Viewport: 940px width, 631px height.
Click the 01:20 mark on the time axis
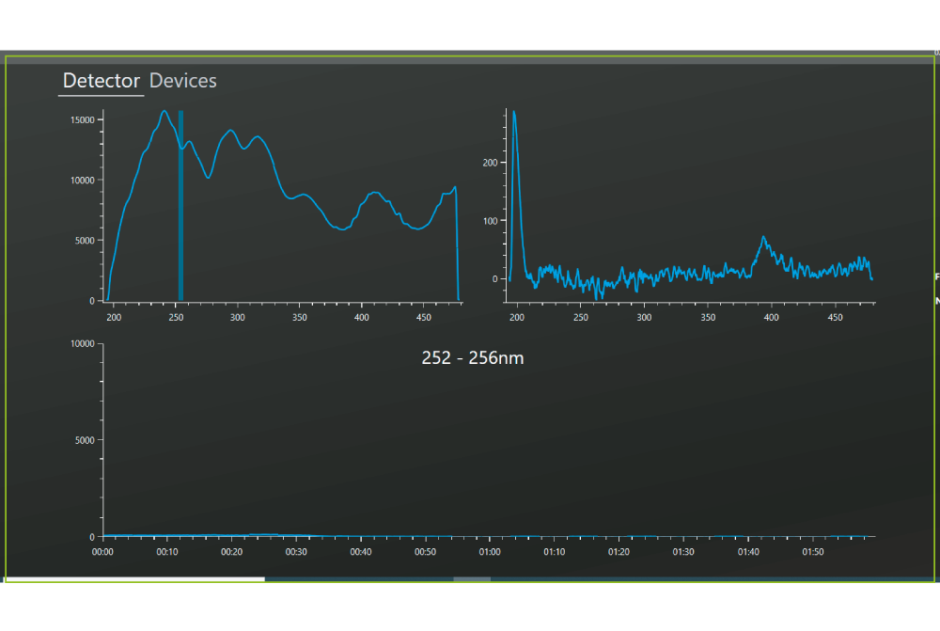click(619, 552)
